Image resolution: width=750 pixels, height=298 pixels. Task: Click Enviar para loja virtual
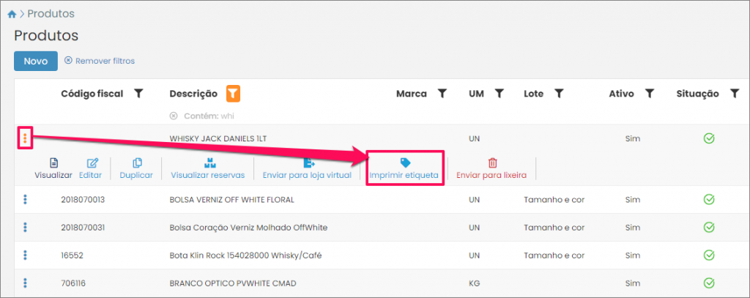pos(308,168)
